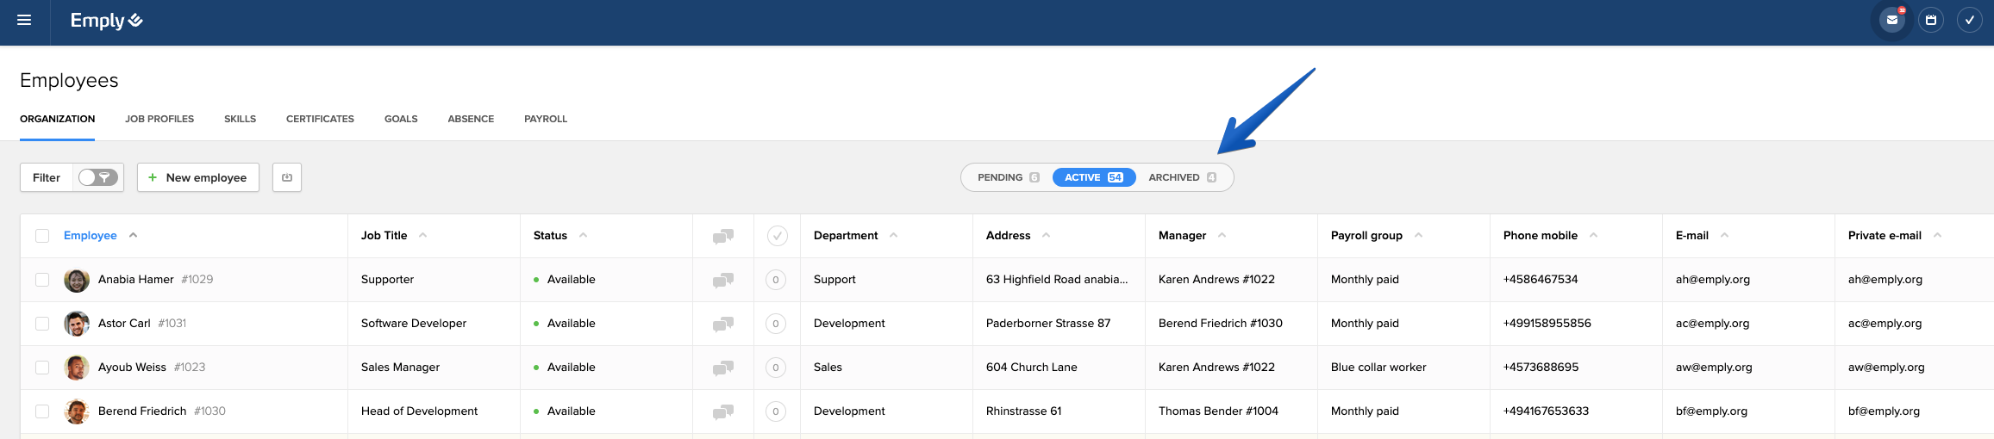Open the hamburger navigation menu
The image size is (1994, 439).
[24, 20]
